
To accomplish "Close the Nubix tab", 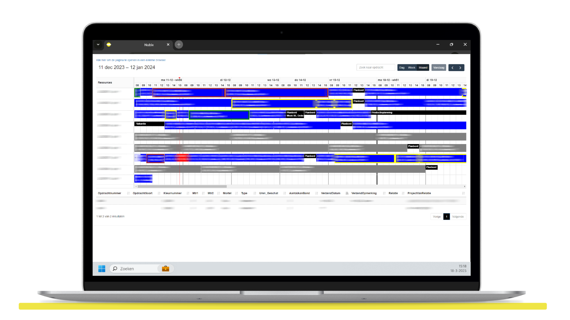I will click(168, 44).
